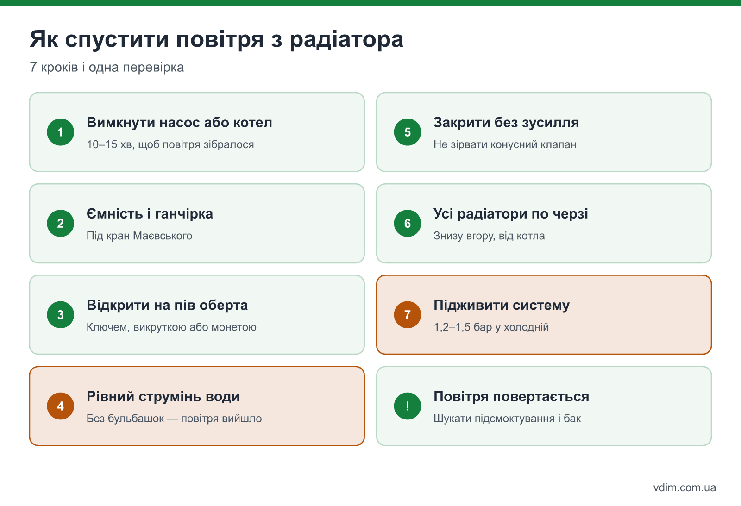Viewport: 741px width, 506px height.
Task: Click the heading 'Рівний струмінь води'
Action: [163, 396]
